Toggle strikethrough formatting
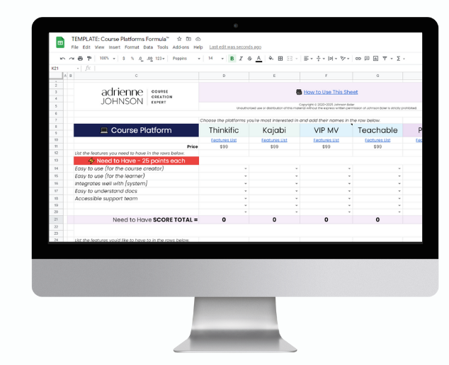The width and height of the screenshot is (449, 365). pyautogui.click(x=250, y=58)
